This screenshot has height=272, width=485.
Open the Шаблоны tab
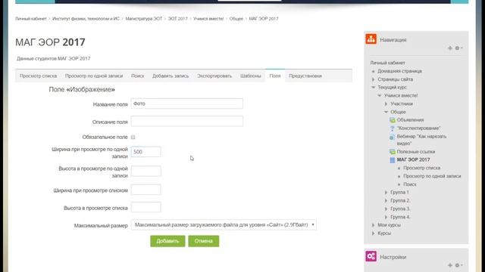point(251,76)
